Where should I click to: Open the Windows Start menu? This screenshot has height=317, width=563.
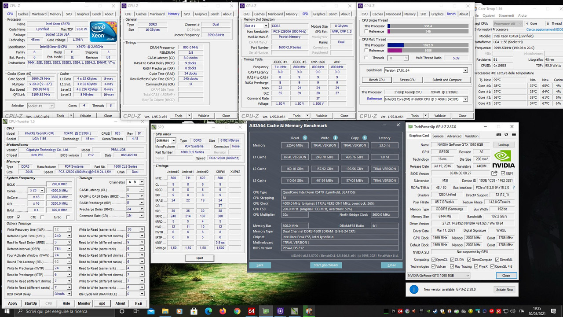(7, 311)
